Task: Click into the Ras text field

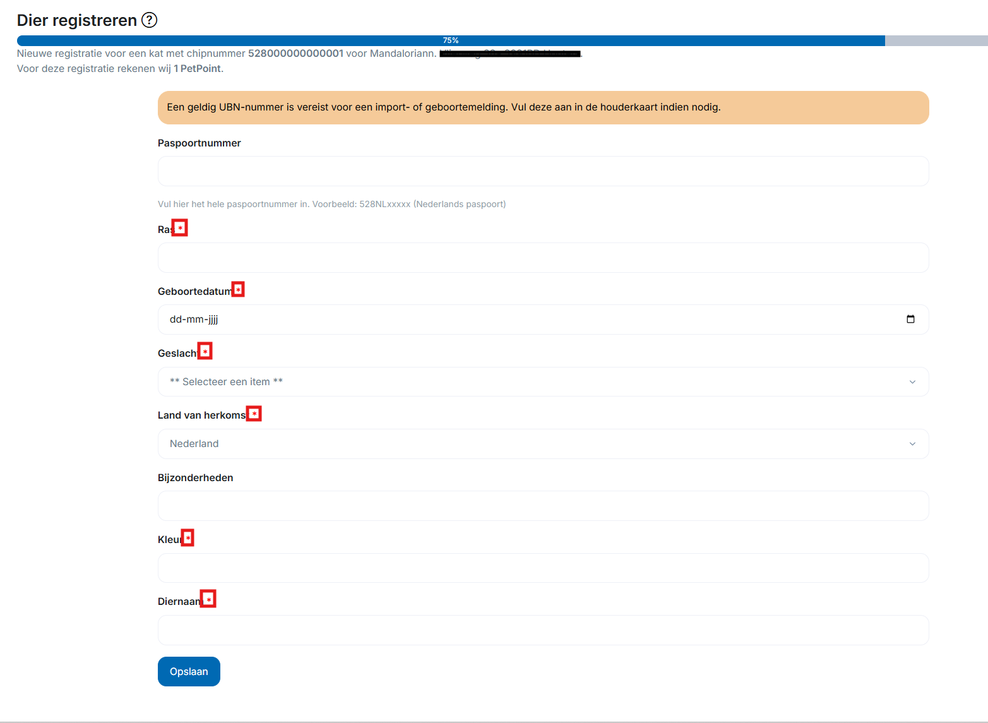Action: (x=542, y=258)
